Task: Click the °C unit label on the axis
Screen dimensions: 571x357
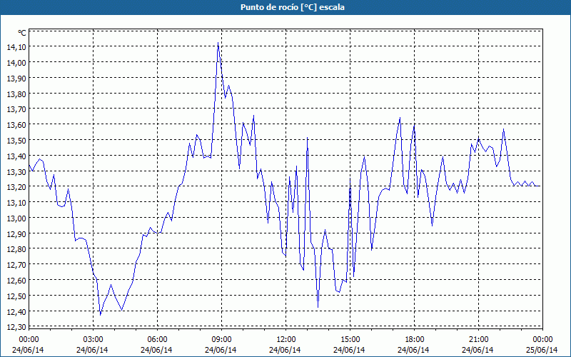Action: pyautogui.click(x=22, y=33)
